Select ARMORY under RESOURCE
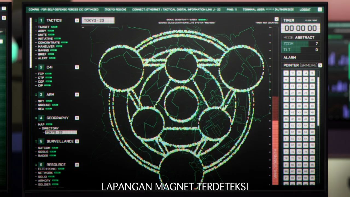This screenshot has height=197, width=350. click(44, 181)
